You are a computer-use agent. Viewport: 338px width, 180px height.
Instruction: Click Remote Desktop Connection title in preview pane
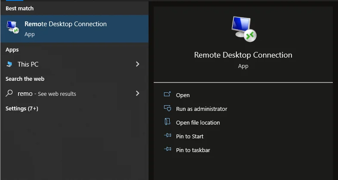243,55
